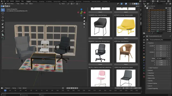Open the Object Mode dropdown

pyautogui.click(x=10, y=4)
